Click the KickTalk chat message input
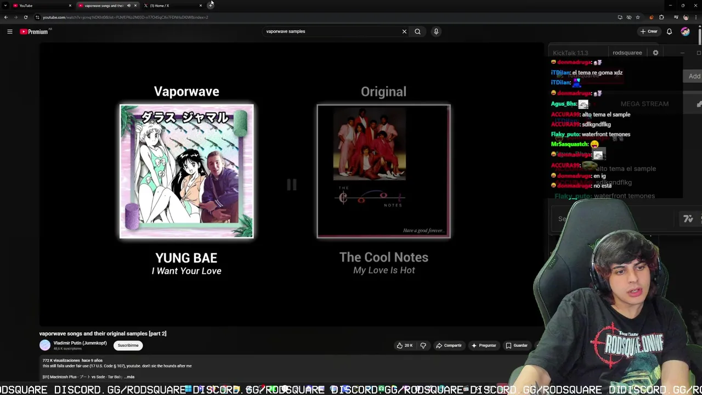Screen dimensions: 702x395 pyautogui.click(x=614, y=219)
